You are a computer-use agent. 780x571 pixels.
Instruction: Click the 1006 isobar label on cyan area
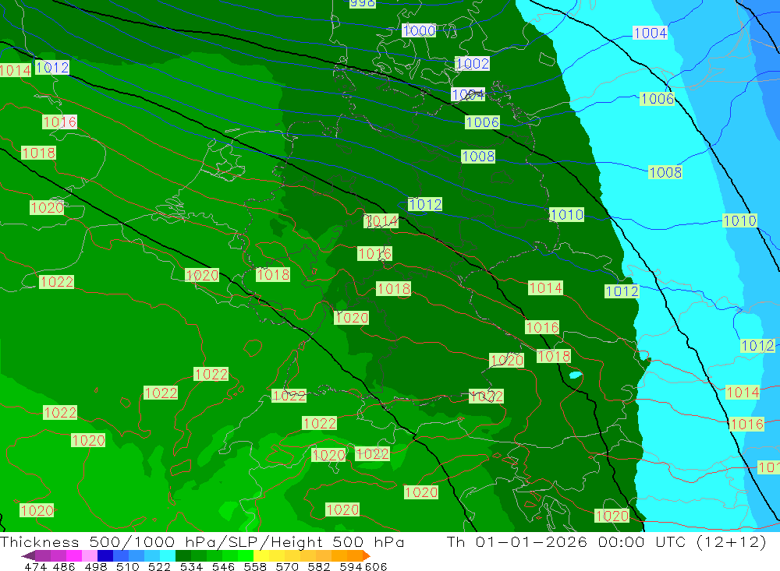[x=657, y=99]
